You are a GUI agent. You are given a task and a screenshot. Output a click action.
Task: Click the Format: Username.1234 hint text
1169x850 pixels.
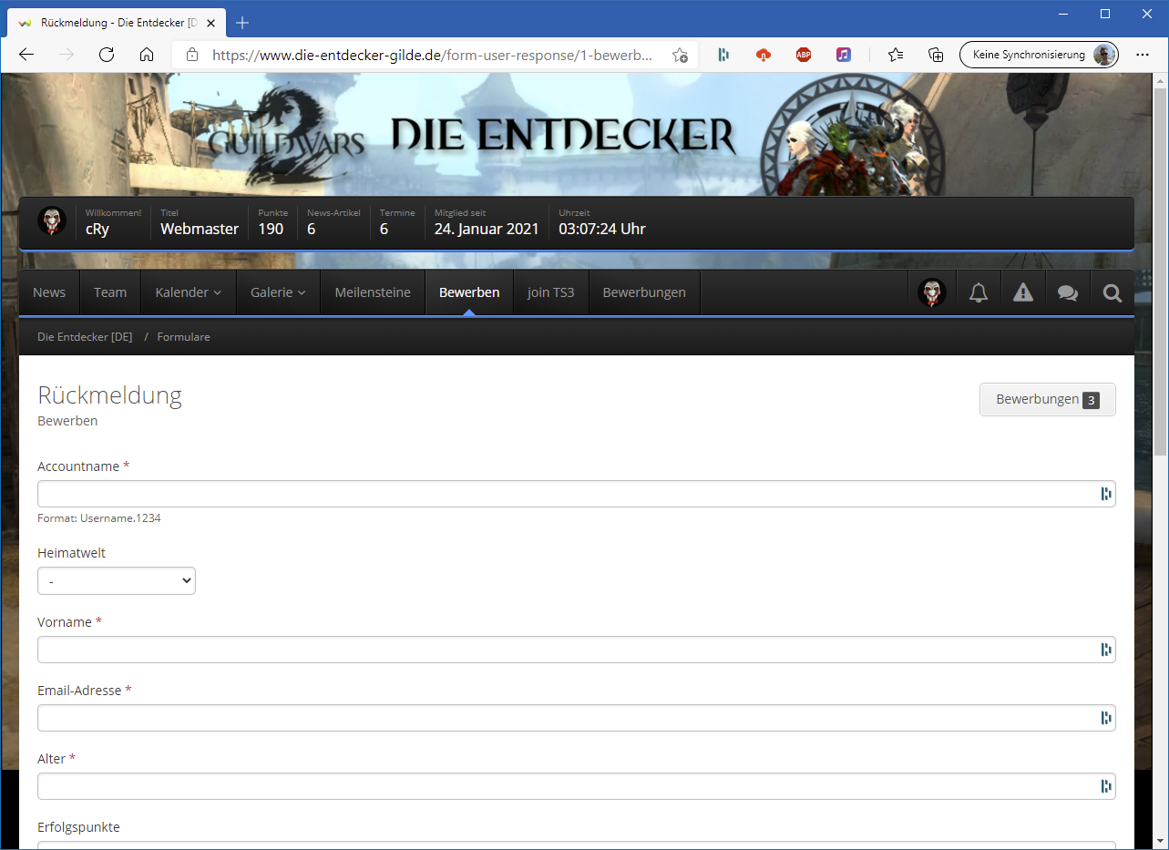coord(99,518)
